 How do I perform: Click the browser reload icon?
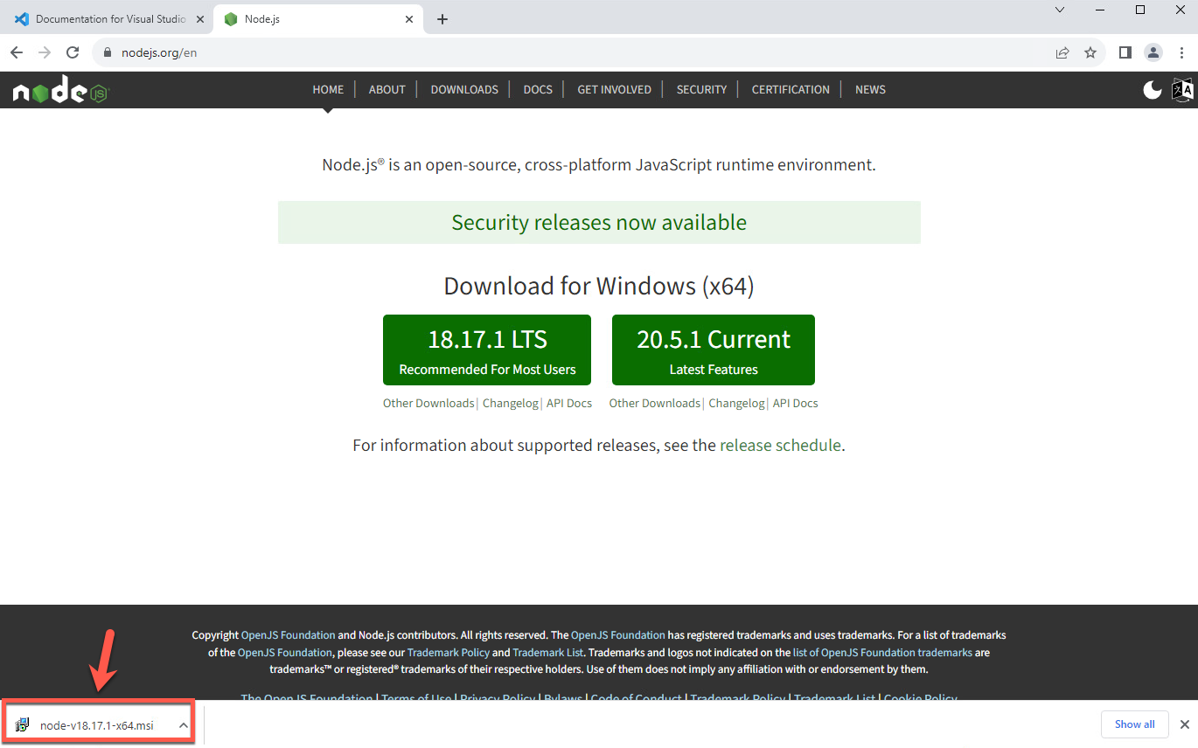coord(73,52)
